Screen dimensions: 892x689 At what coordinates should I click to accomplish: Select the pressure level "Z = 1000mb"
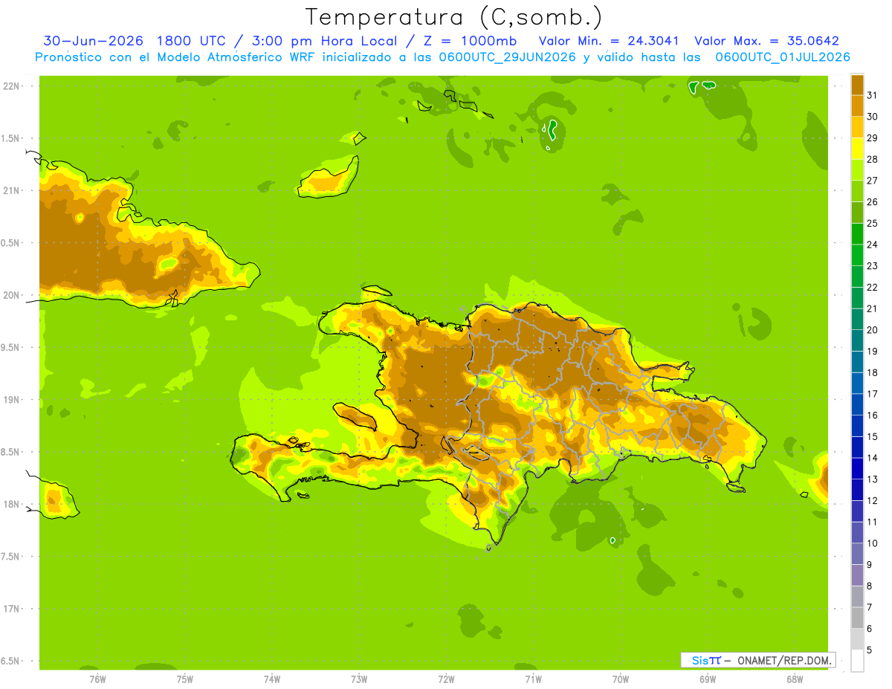point(468,41)
